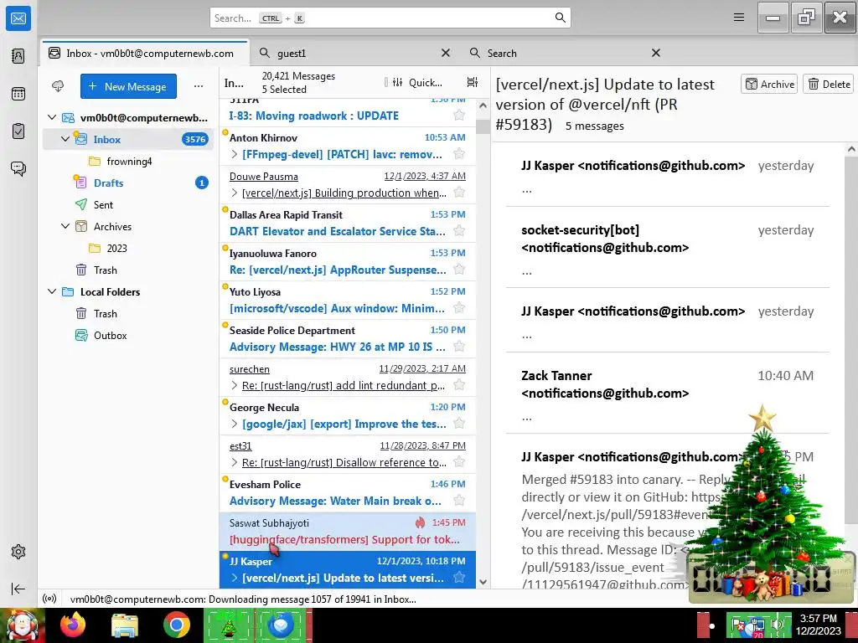
Task: Star the Yuto Liyosa vscode message
Action: 459,308
